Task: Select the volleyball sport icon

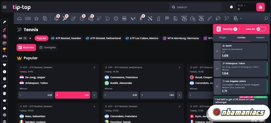Action: tap(116, 19)
